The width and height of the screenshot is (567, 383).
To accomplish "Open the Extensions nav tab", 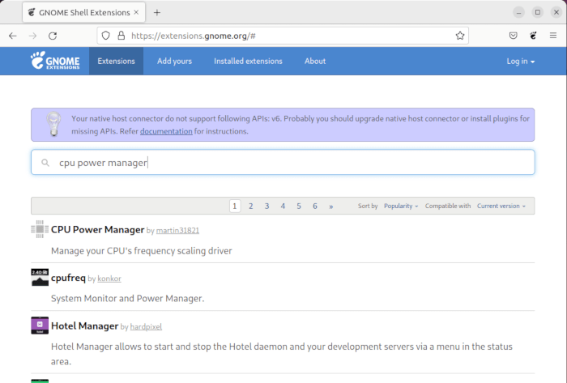I will (x=116, y=61).
